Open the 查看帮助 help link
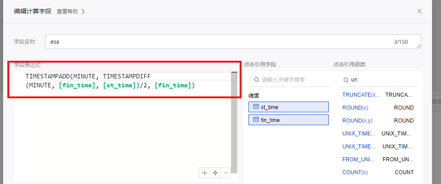The height and width of the screenshot is (184, 441). click(67, 12)
